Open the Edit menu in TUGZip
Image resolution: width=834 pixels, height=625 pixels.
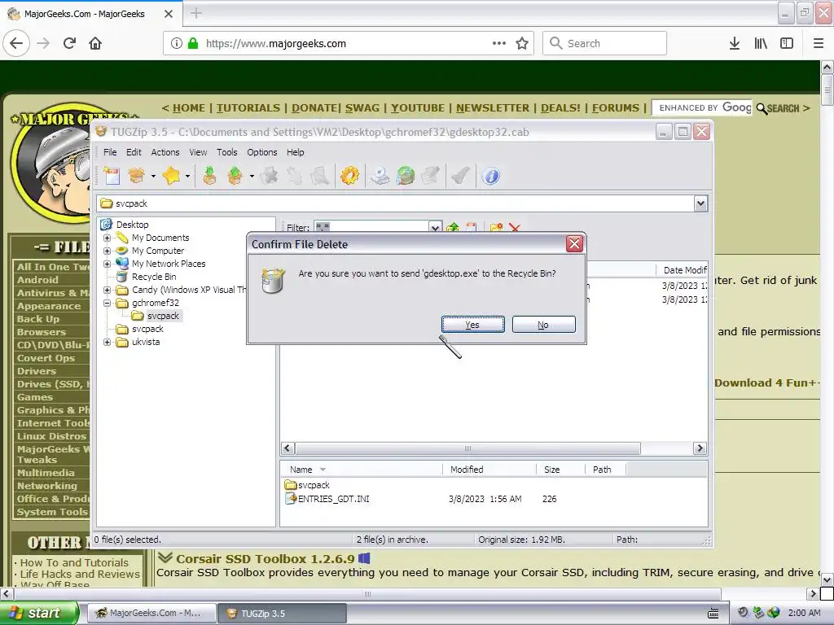(x=134, y=152)
